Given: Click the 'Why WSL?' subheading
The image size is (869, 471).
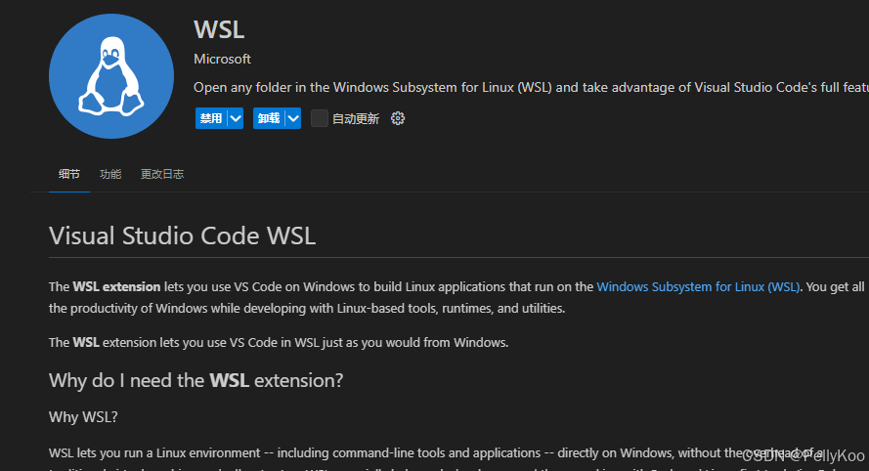Looking at the screenshot, I should point(83,416).
